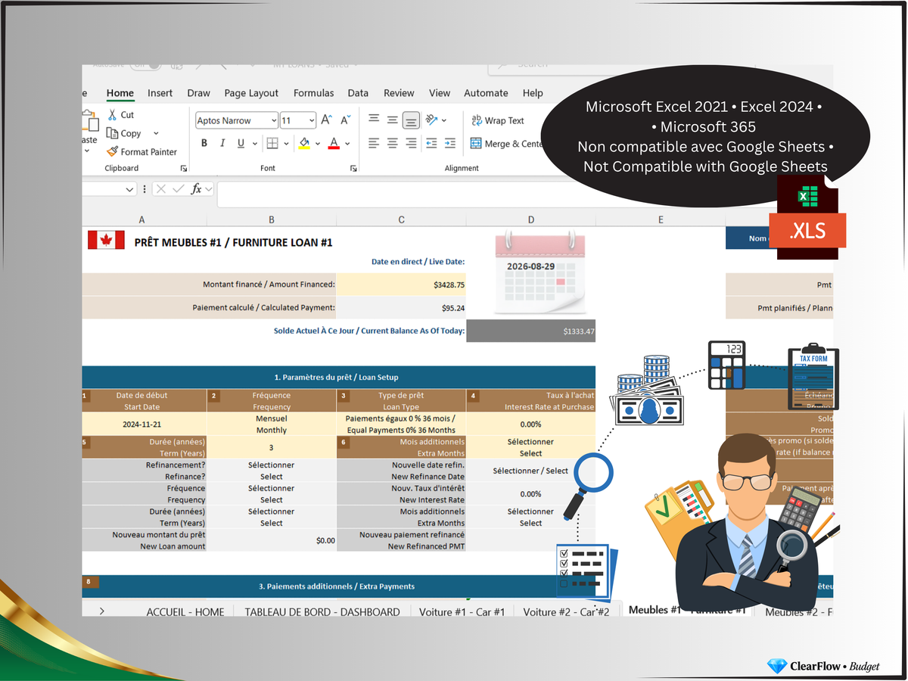Expand the Borders options arrow
This screenshot has width=908, height=681.
[x=285, y=143]
